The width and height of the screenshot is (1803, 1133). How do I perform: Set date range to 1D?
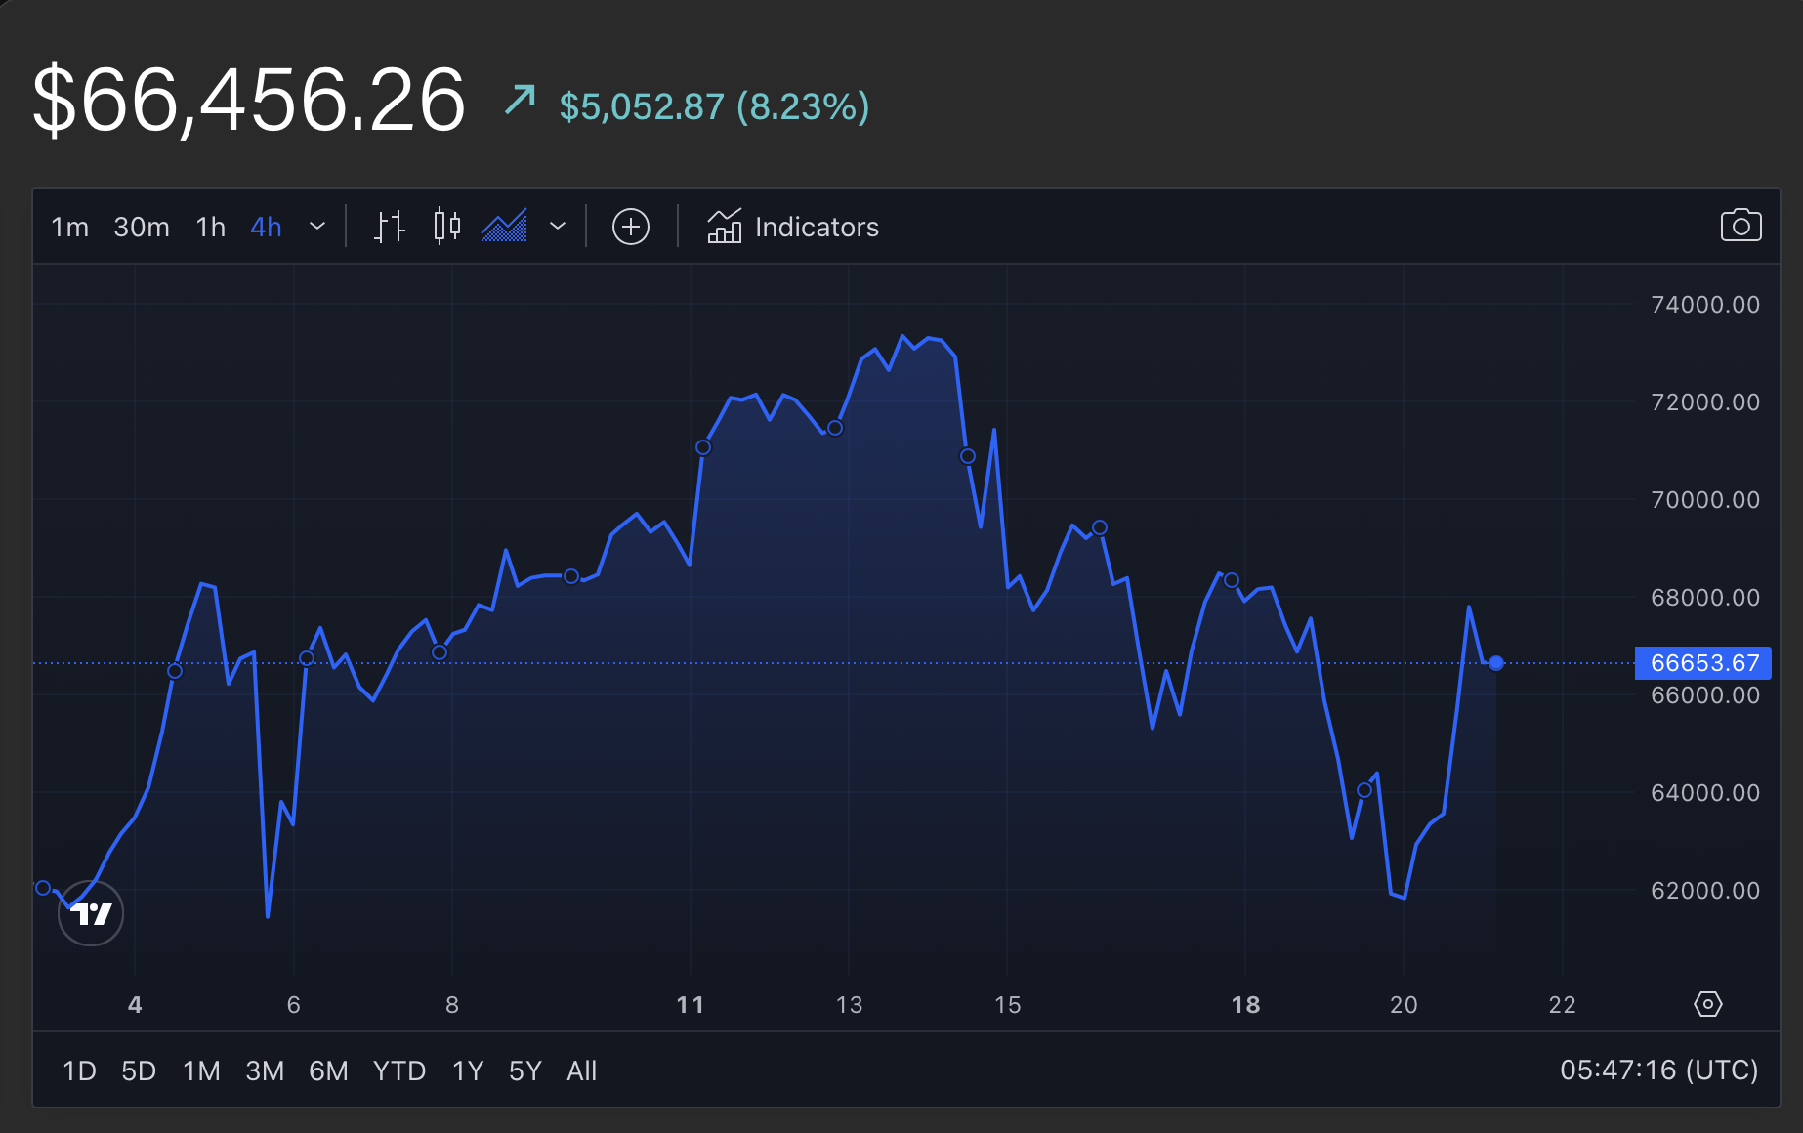[x=79, y=1070]
